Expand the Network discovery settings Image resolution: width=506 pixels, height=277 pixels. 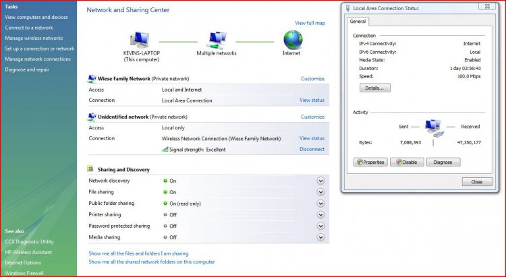click(320, 181)
